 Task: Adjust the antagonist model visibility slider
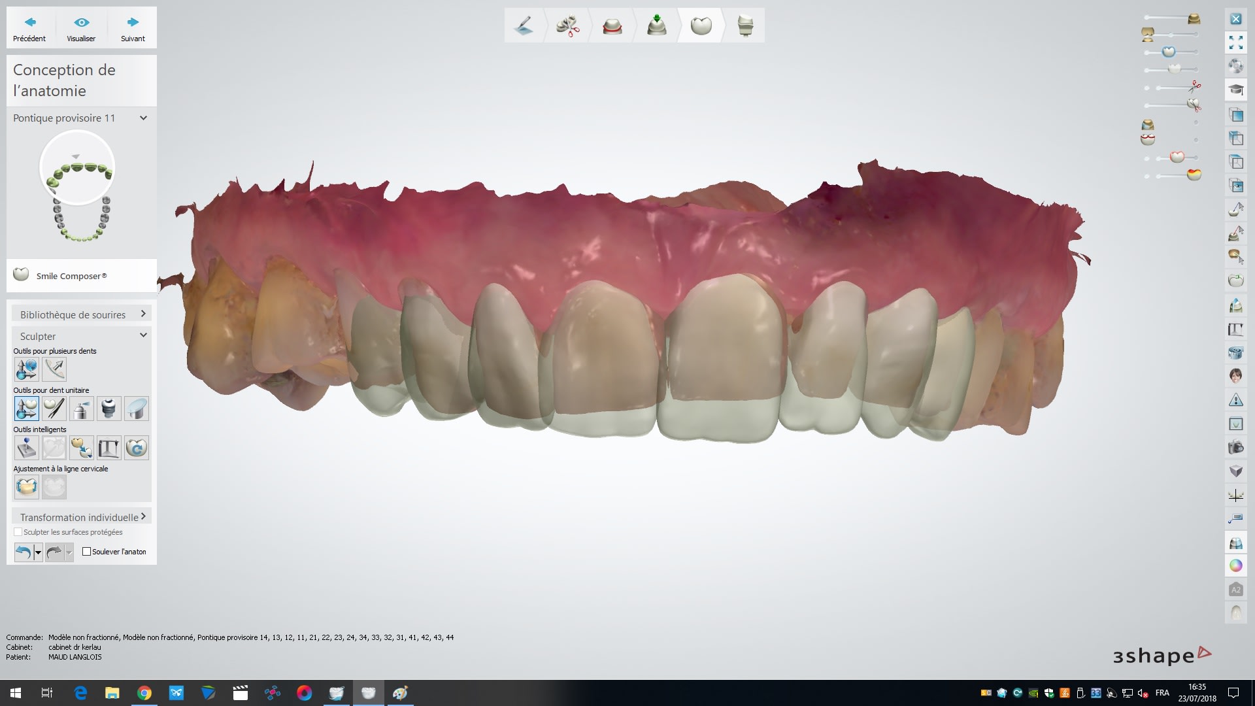pos(1148,34)
